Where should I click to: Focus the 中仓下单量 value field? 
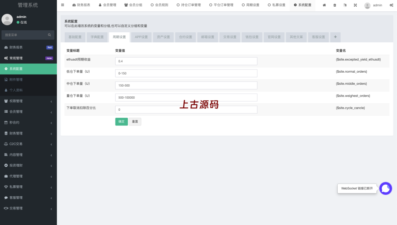(x=186, y=85)
